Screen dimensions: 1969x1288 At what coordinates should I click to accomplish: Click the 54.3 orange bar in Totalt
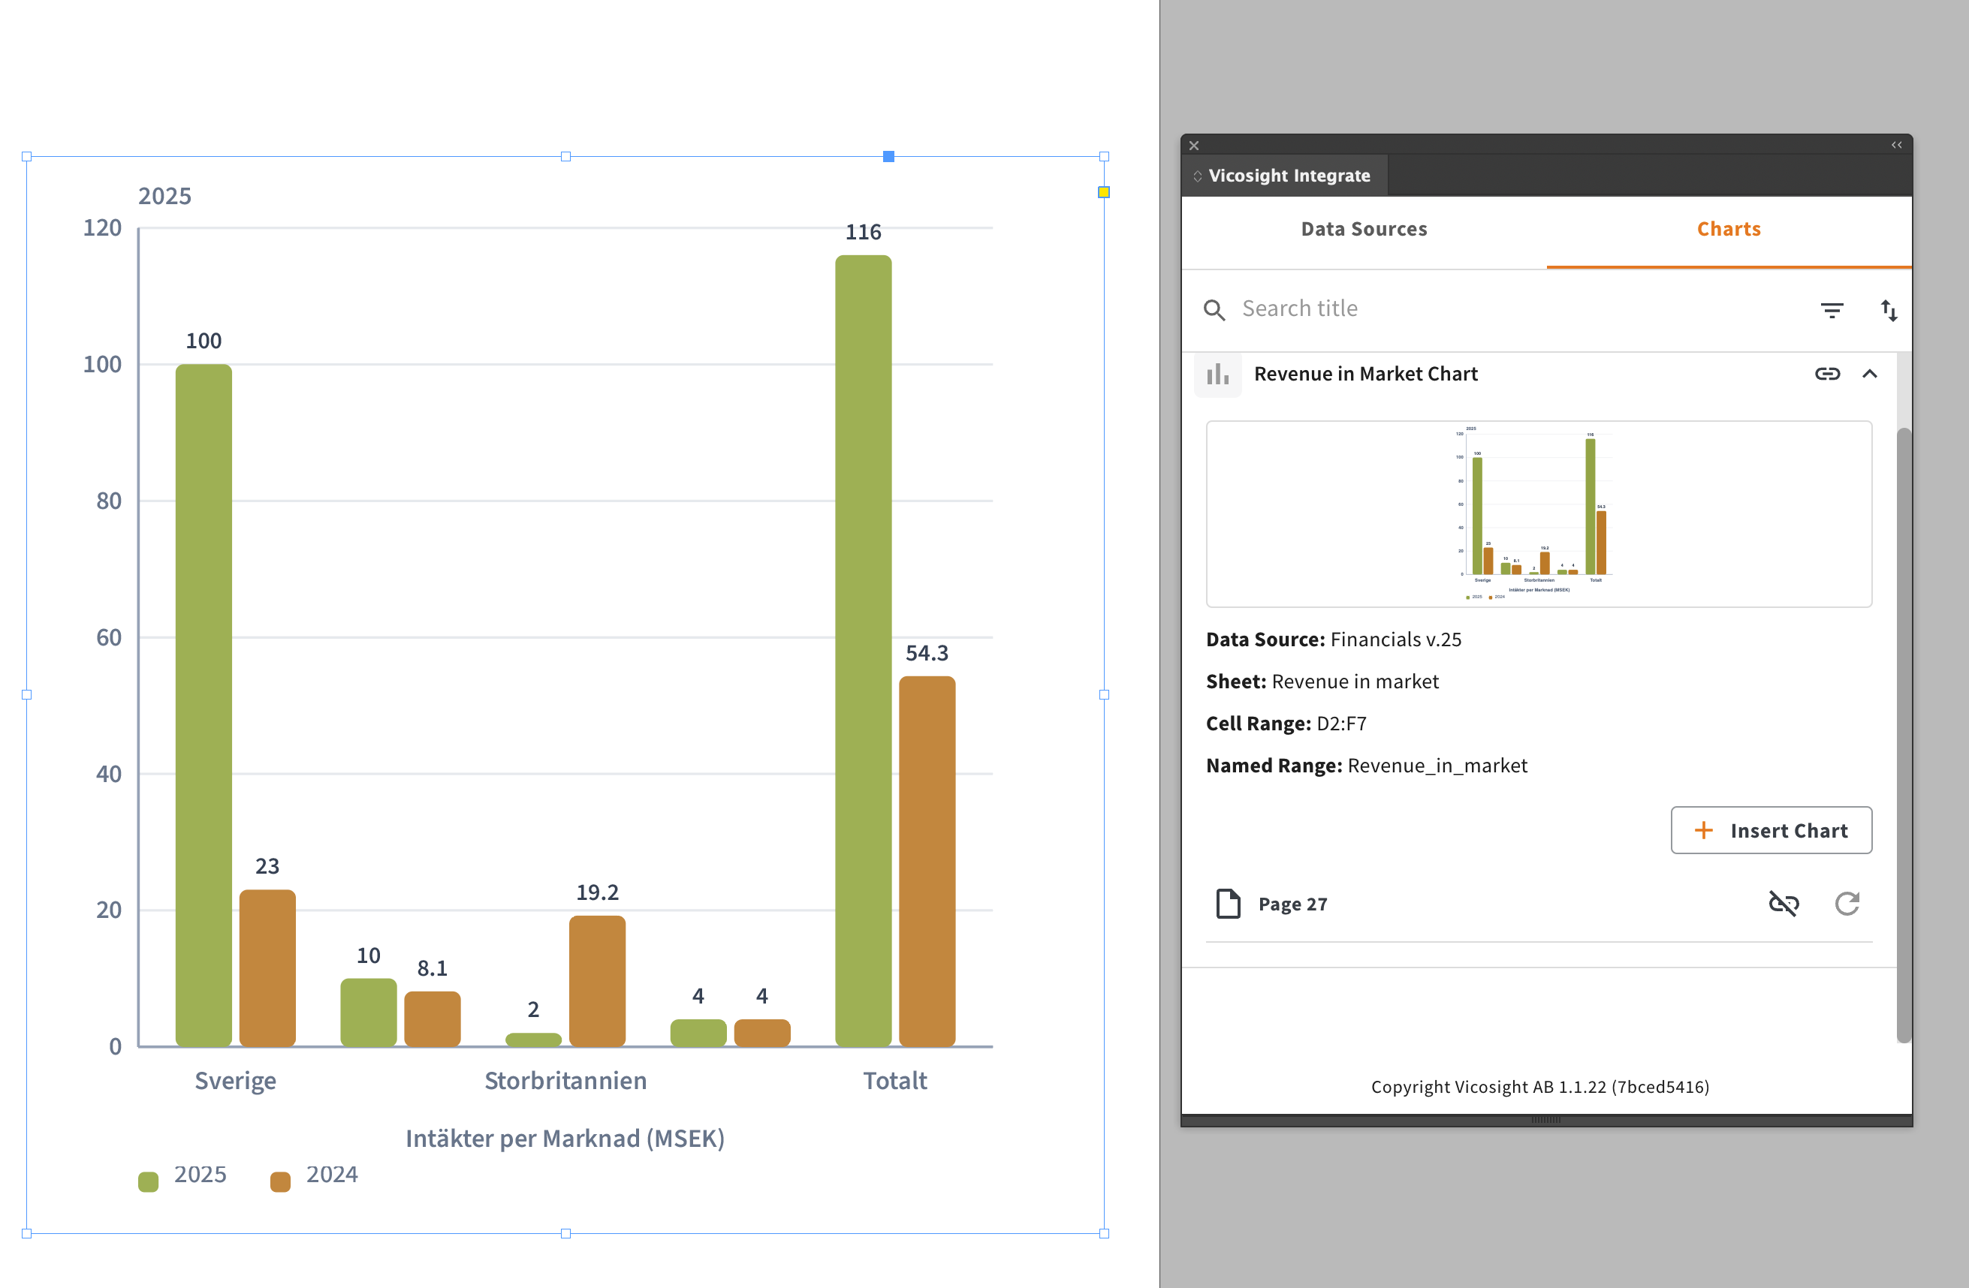tap(927, 862)
